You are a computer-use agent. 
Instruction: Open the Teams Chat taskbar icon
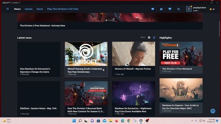[92, 121]
